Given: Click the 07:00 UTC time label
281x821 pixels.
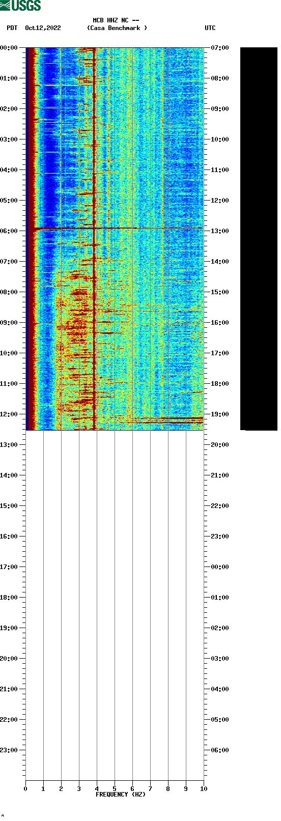Looking at the screenshot, I should point(220,48).
